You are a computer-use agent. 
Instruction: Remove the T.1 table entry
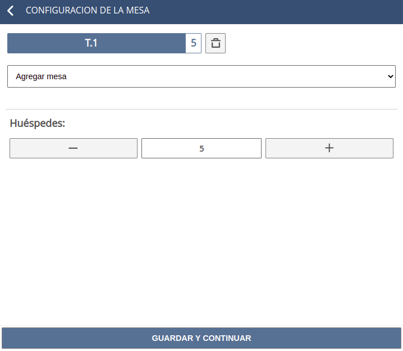pyautogui.click(x=216, y=43)
